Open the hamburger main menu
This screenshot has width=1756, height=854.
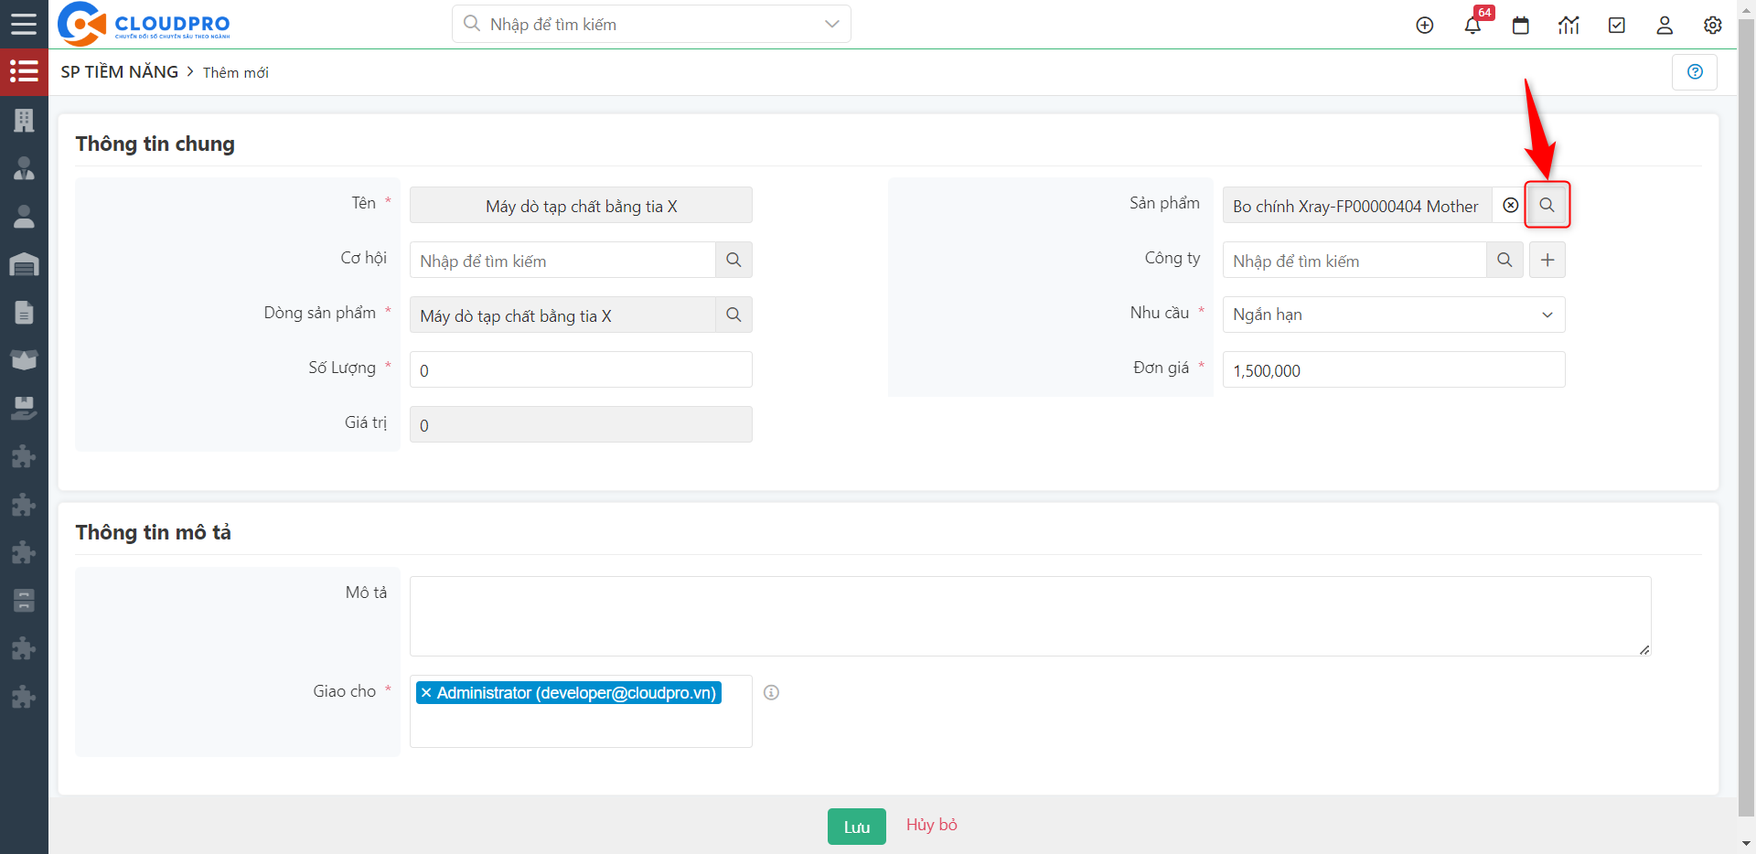tap(24, 24)
